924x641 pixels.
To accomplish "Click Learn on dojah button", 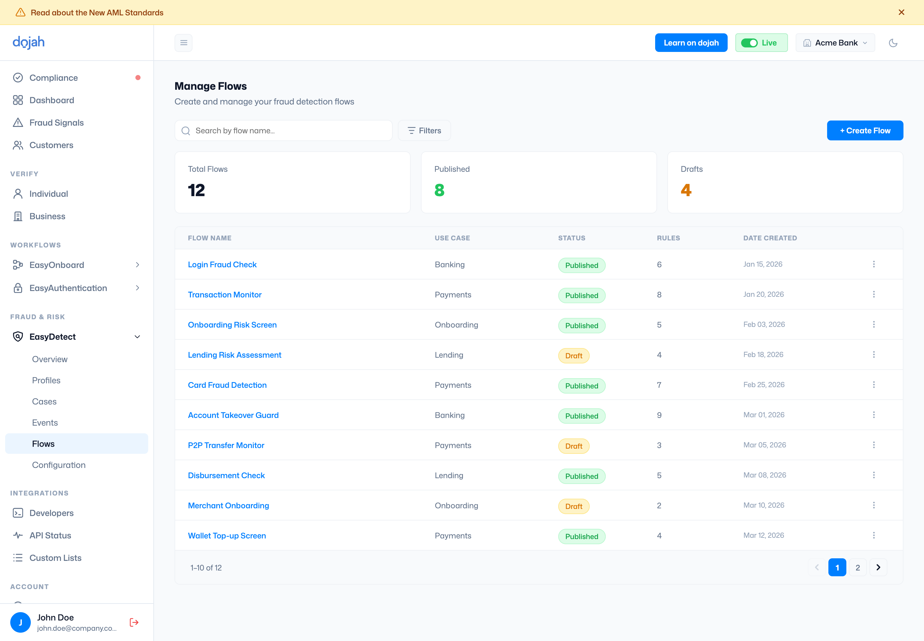I will [x=691, y=43].
